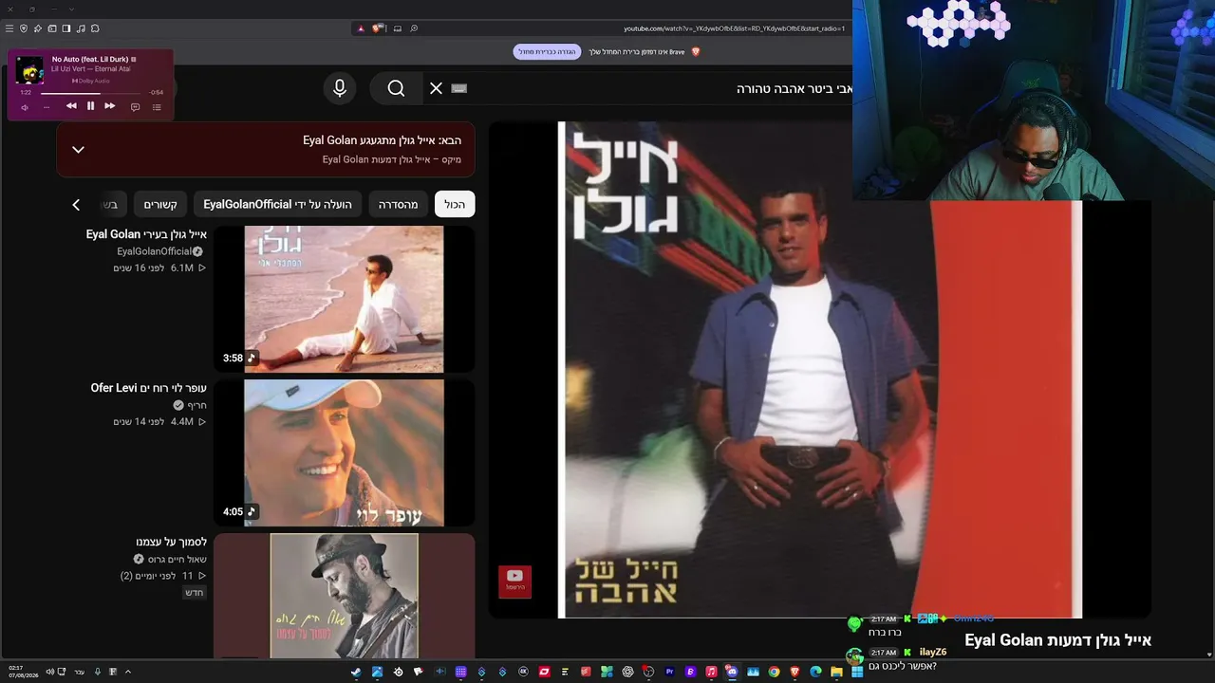Click the Brave Rewards triangle icon

[x=361, y=28]
